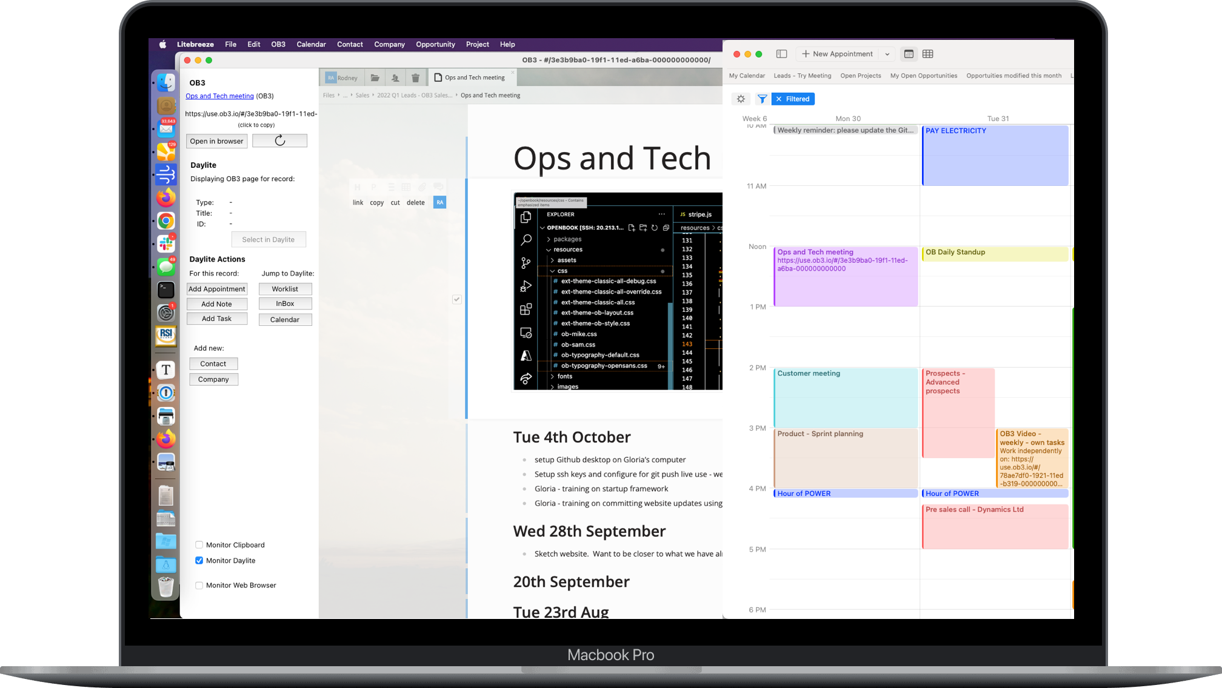Image resolution: width=1222 pixels, height=688 pixels.
Task: Switch to the Open Projects tab
Action: [860, 76]
